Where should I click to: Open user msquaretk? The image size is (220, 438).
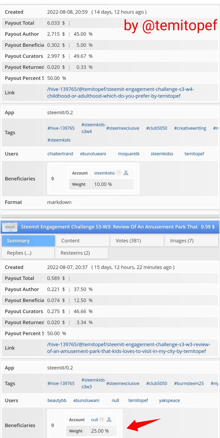[129, 154]
